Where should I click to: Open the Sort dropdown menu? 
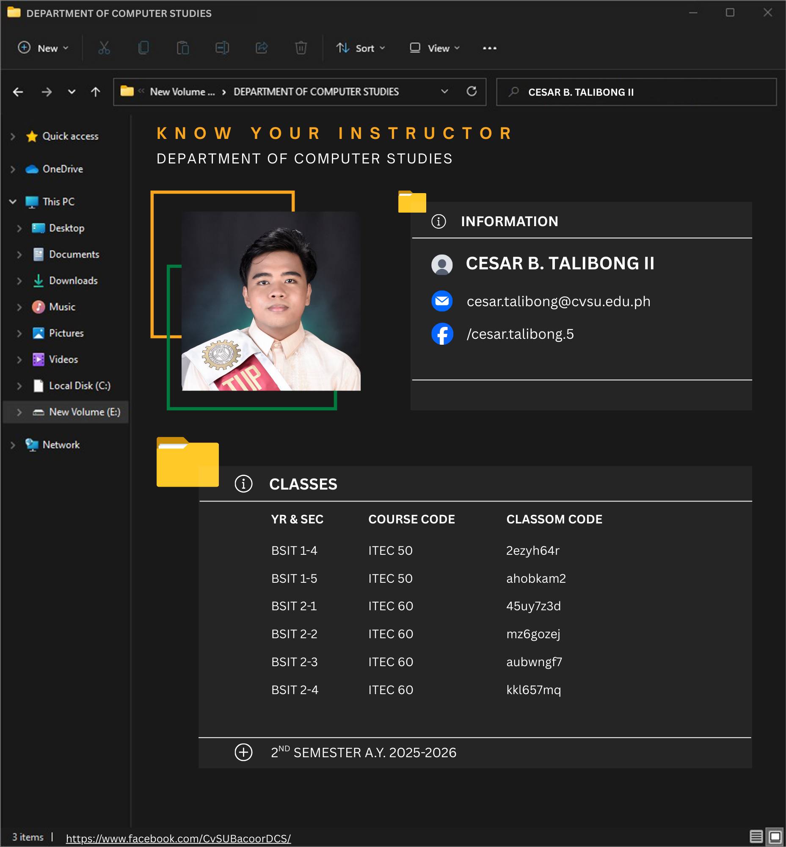[361, 48]
